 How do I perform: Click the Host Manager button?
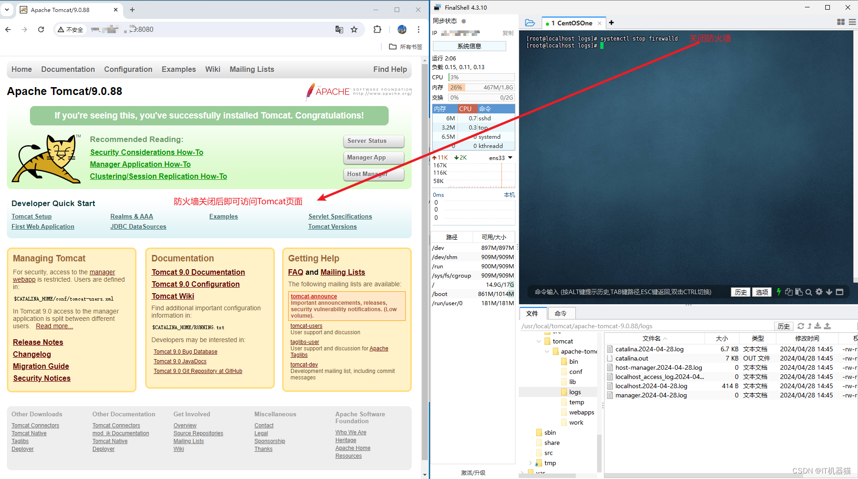373,174
